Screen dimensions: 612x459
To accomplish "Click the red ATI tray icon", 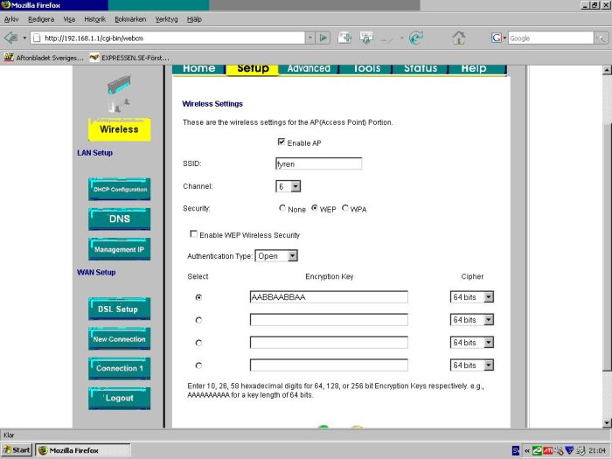I will (x=548, y=450).
